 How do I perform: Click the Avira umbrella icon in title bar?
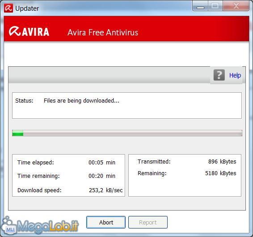point(8,8)
